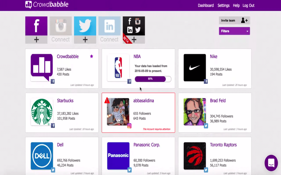Click Facebook badge on Starbucks card
281x175 pixels.
tap(53, 125)
